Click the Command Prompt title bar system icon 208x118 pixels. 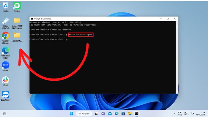coord(32,19)
